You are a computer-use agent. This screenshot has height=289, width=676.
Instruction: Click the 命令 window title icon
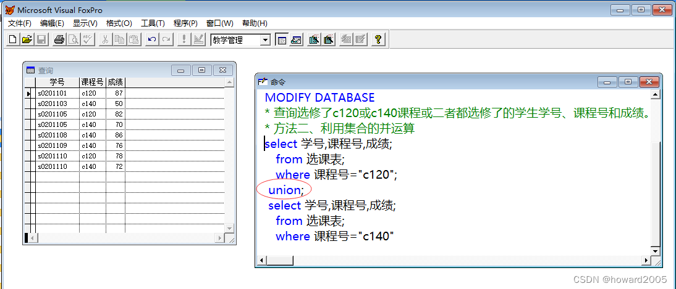tap(263, 82)
